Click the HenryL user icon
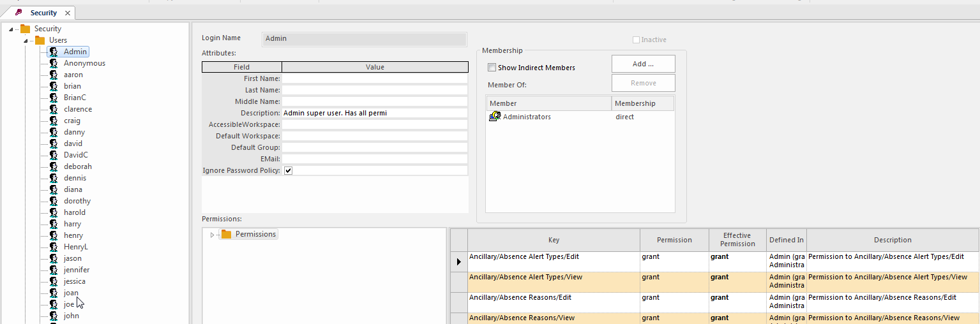Screen dimensions: 980x324 tap(54, 247)
